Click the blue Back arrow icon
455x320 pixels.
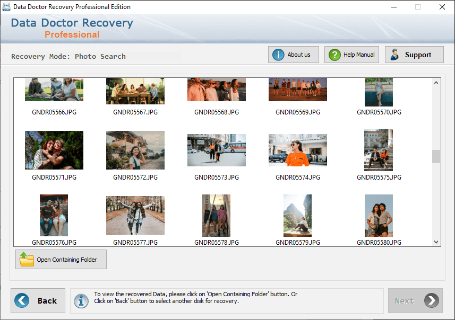(22, 300)
